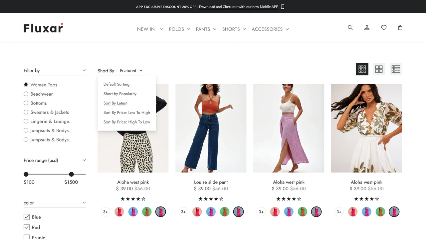Click the minimum price slider handle
The height and width of the screenshot is (239, 426).
pos(26,174)
